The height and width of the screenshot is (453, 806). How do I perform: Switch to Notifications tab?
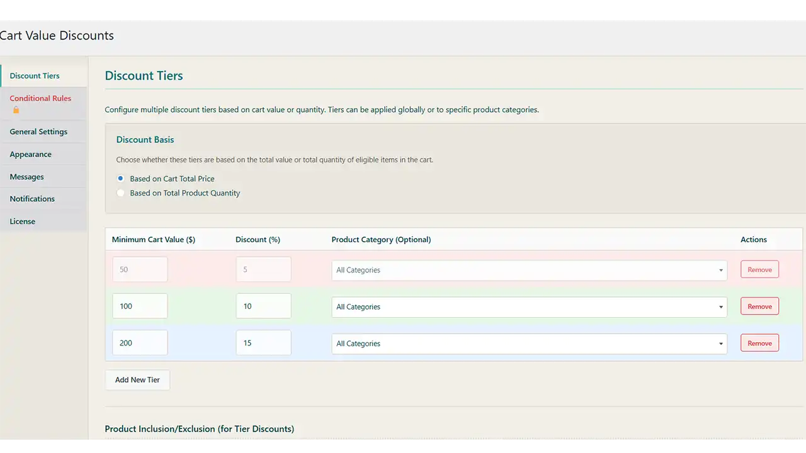click(x=32, y=199)
